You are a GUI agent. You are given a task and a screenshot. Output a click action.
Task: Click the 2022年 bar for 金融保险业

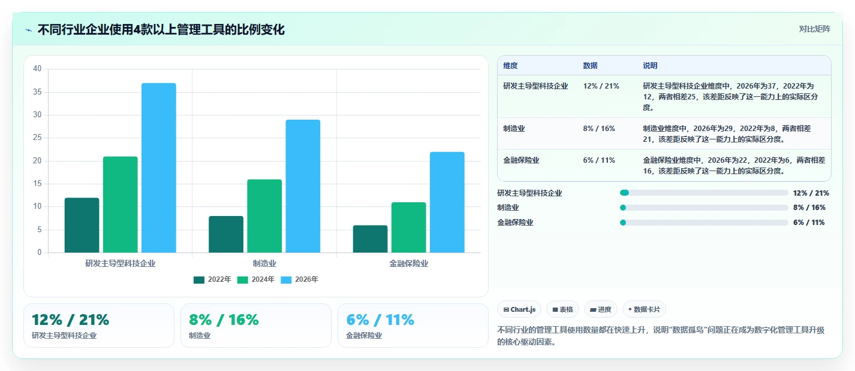pos(370,239)
